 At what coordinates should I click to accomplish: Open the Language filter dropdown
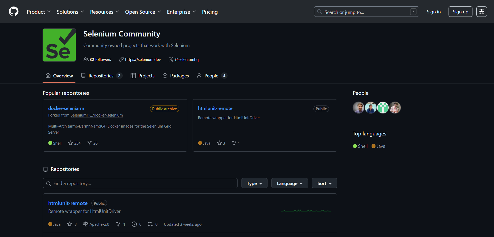click(x=289, y=183)
